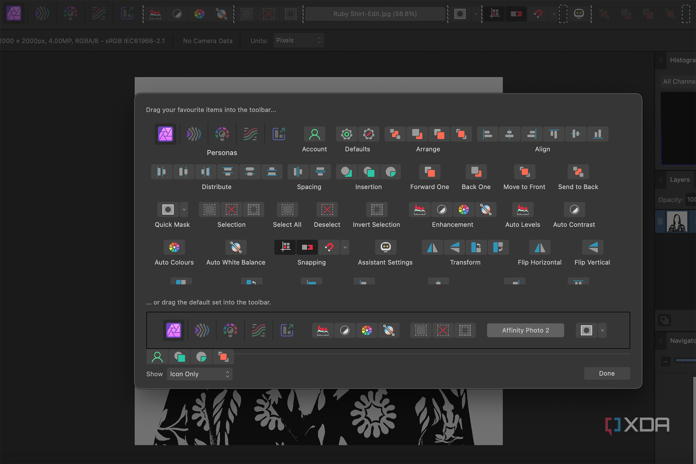Image resolution: width=696 pixels, height=464 pixels.
Task: Click the No Camera Data label
Action: tap(208, 41)
